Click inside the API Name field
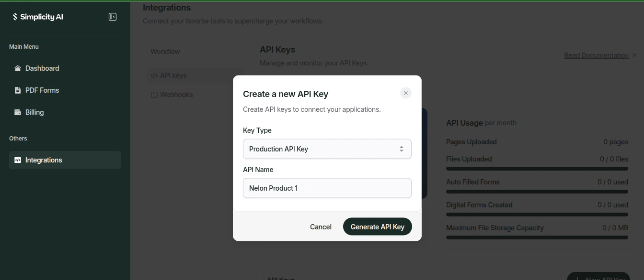The height and width of the screenshot is (280, 644). click(327, 188)
